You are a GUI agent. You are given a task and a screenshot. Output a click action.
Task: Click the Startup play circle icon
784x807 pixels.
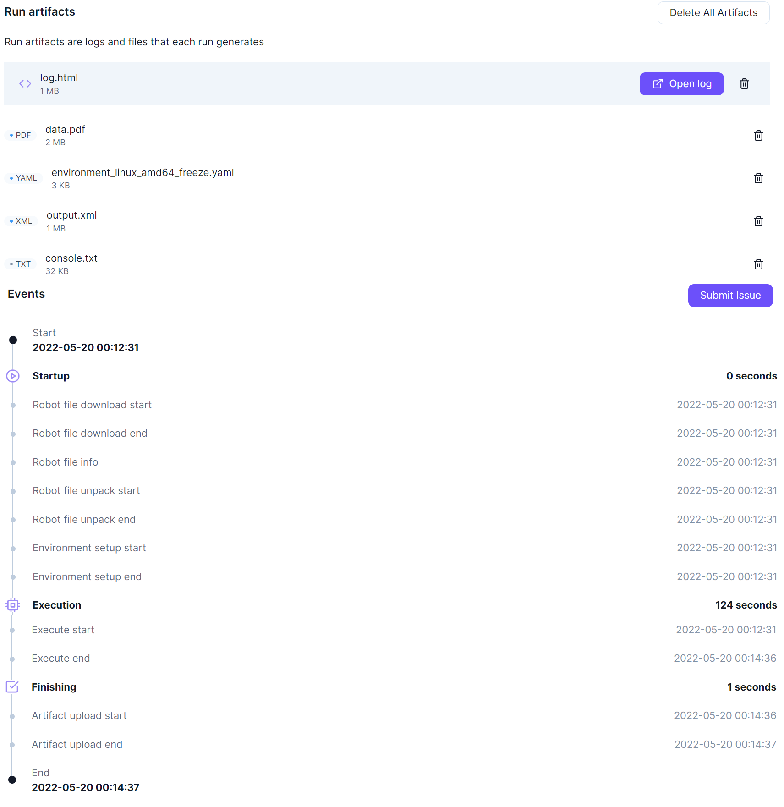(x=13, y=376)
